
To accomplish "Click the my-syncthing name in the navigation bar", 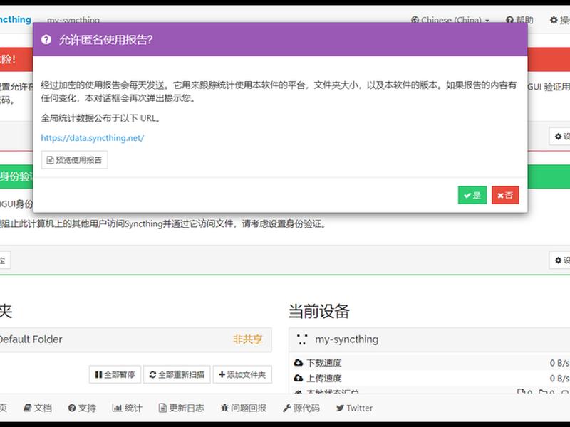I will pyautogui.click(x=73, y=20).
